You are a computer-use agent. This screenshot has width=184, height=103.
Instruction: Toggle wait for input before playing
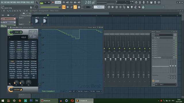(x=68, y=2)
